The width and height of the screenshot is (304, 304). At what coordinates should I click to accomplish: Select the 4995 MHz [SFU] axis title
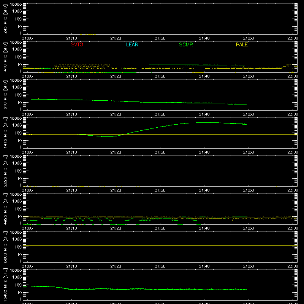[5, 209]
